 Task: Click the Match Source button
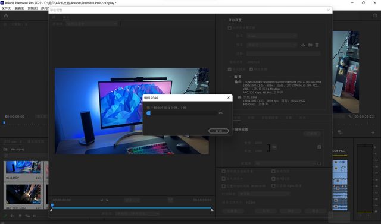pos(312,134)
